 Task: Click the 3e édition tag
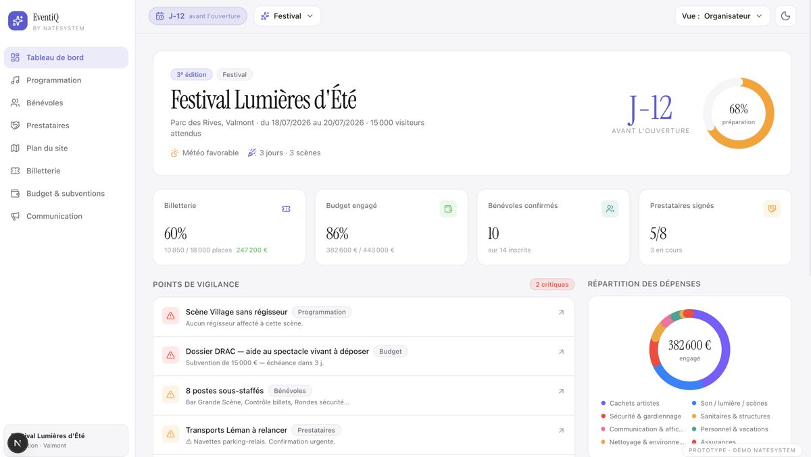[191, 75]
